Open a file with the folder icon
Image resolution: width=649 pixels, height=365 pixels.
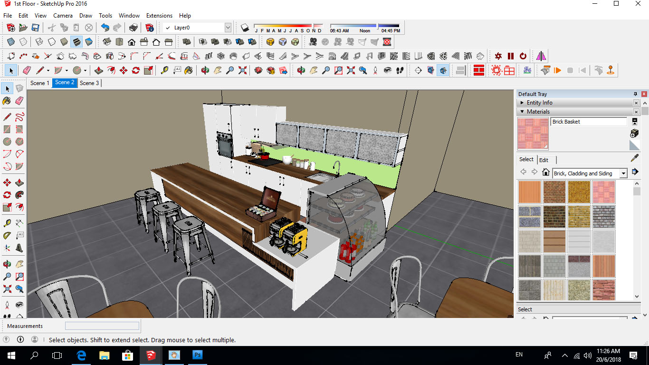pyautogui.click(x=23, y=28)
